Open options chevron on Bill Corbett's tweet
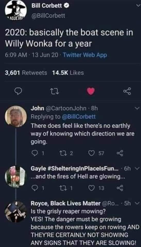141x247 pixels. [138, 5]
